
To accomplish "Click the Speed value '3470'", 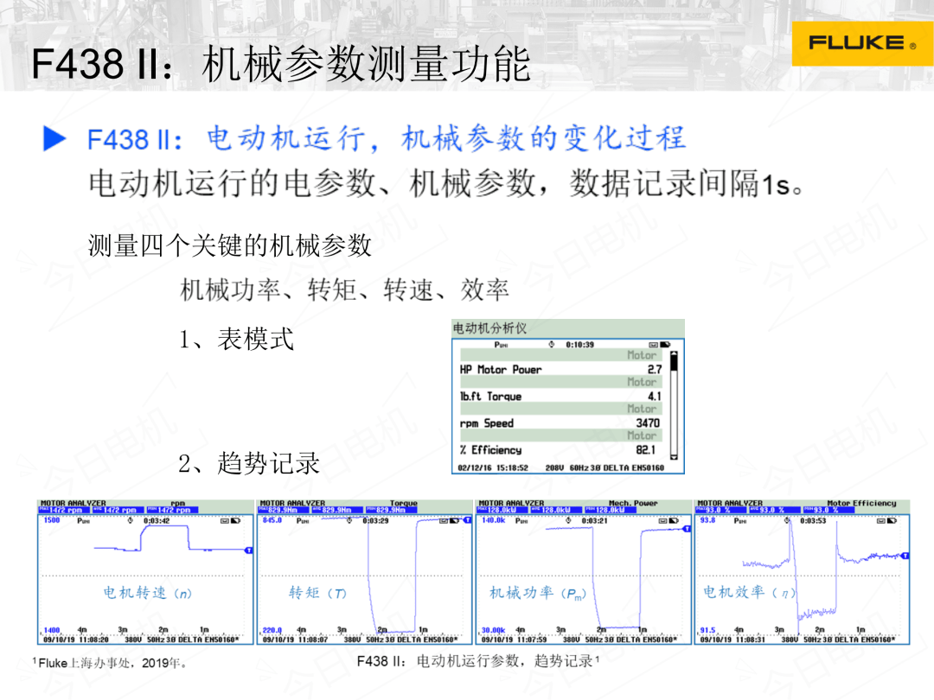I will [x=648, y=423].
